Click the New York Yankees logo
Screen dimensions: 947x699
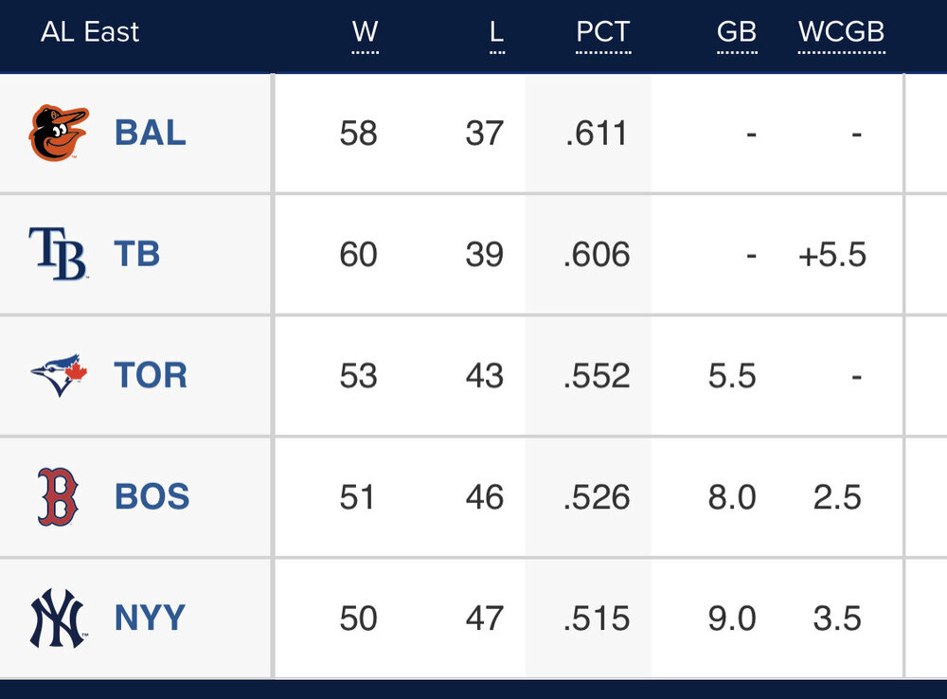tap(59, 618)
